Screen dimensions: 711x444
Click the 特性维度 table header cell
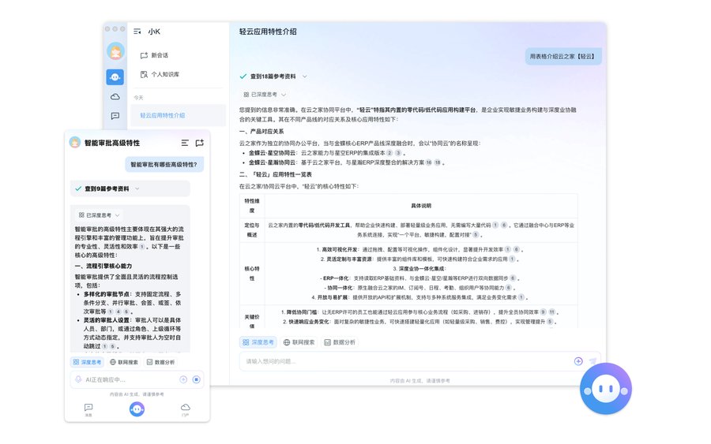[252, 206]
